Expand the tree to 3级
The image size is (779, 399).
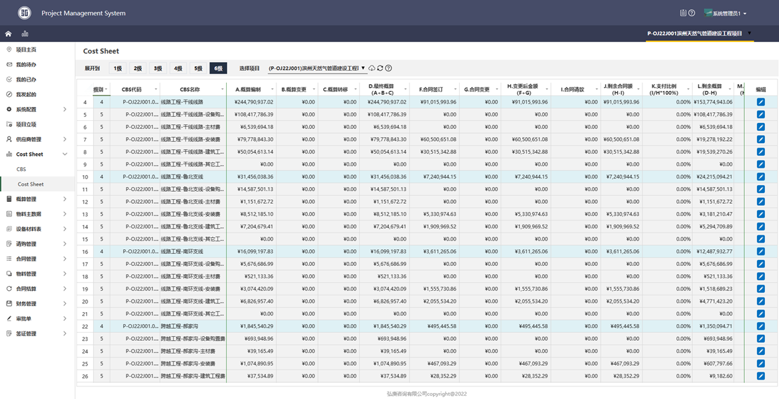tap(158, 68)
